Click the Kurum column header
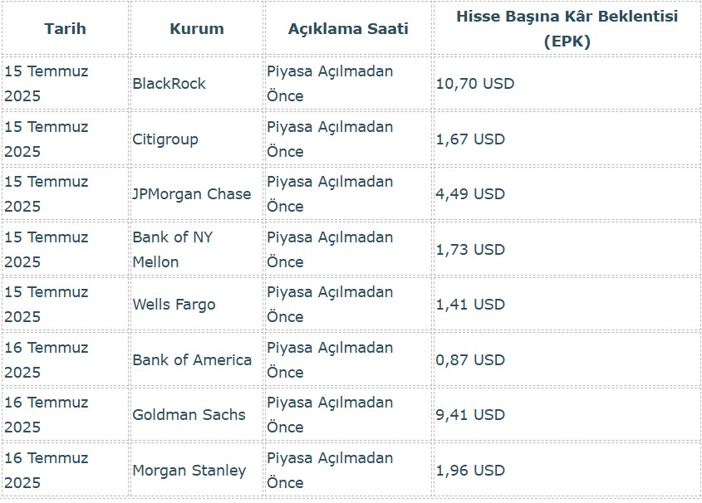This screenshot has height=503, width=702. (197, 29)
